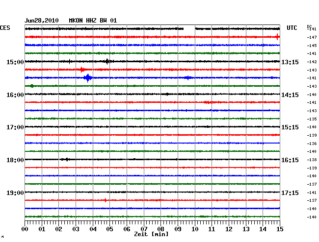Click the 13:15 UTC time label
319x242 pixels.
(x=290, y=62)
